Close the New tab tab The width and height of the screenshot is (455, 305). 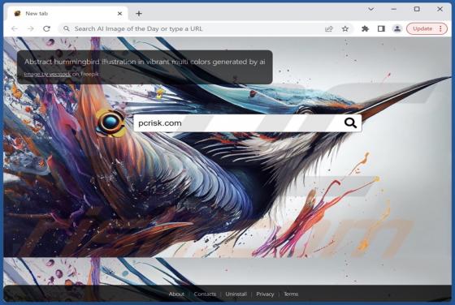point(119,13)
